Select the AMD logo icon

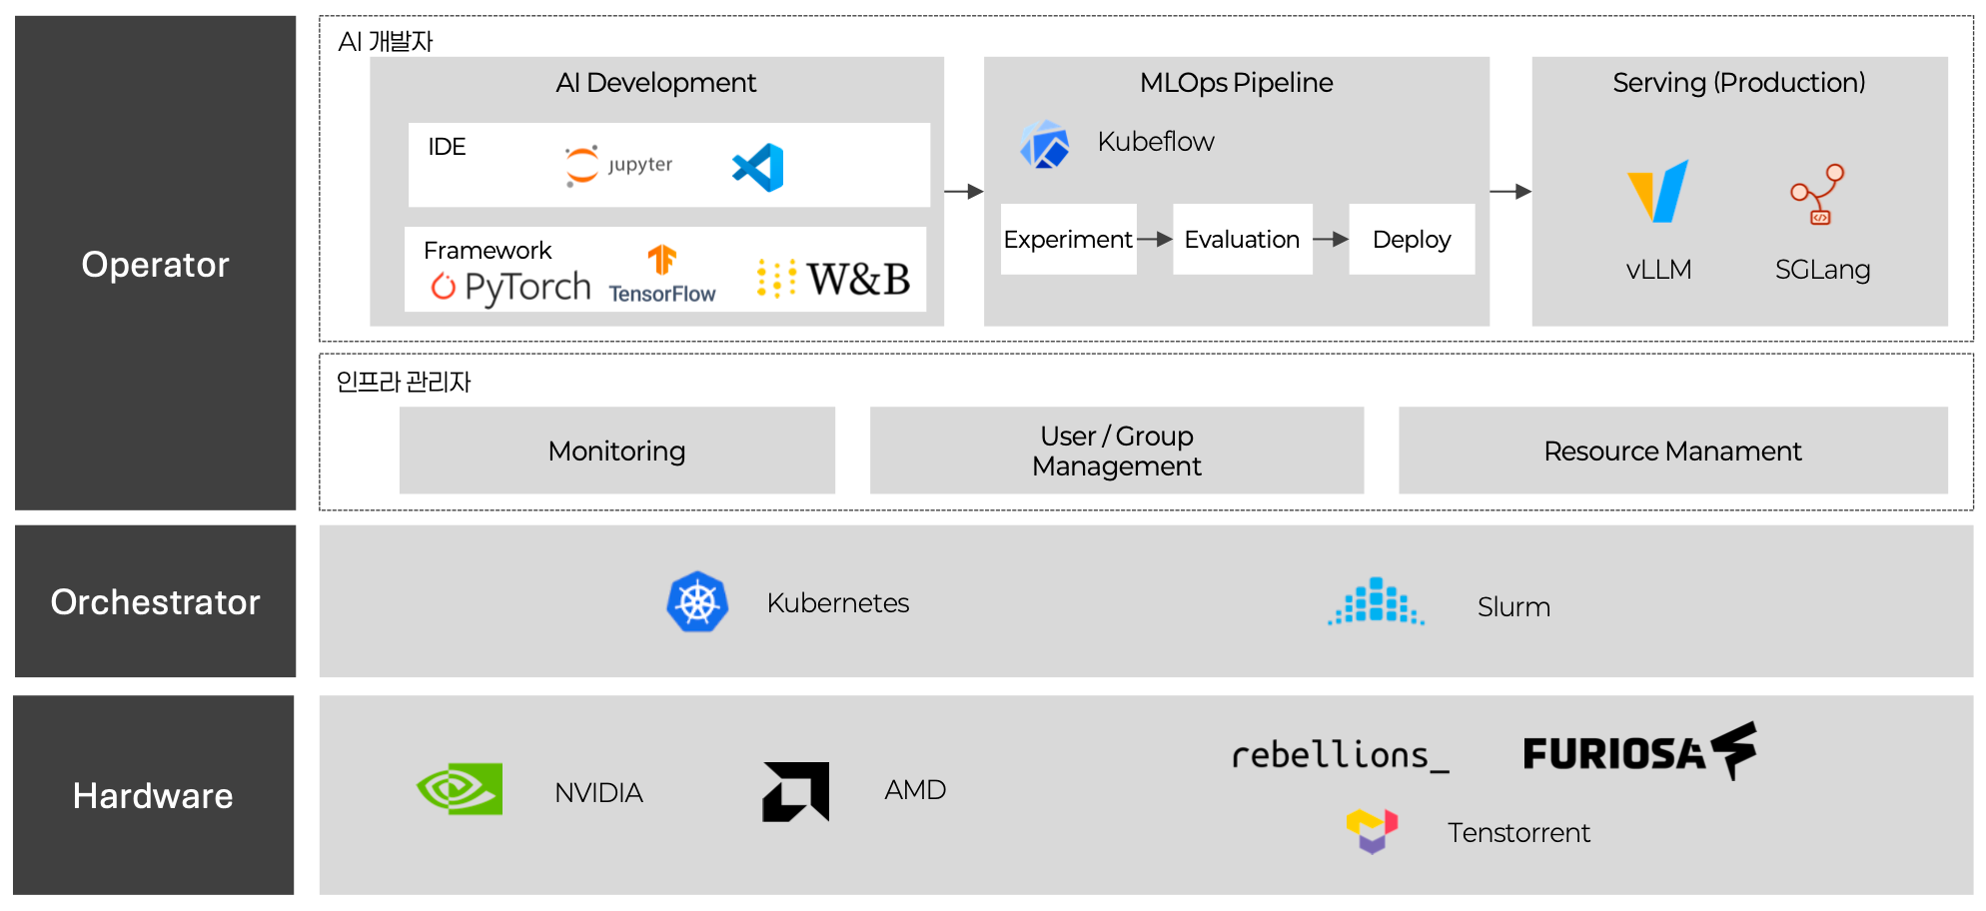796,792
